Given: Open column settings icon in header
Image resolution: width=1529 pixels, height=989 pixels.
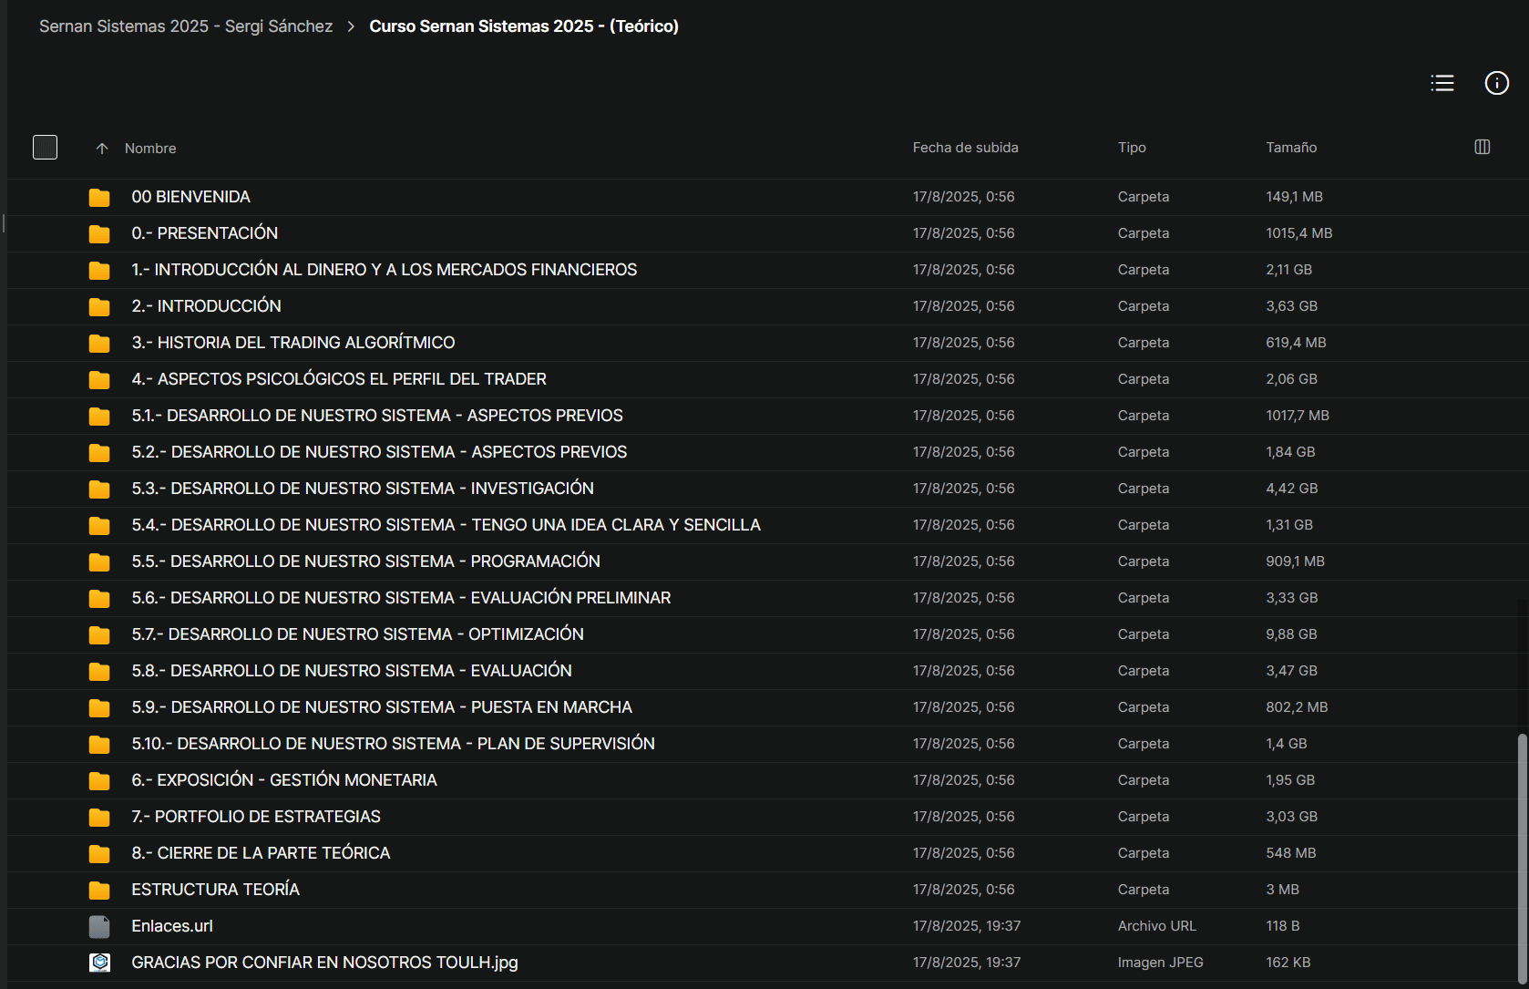Looking at the screenshot, I should pos(1483,147).
